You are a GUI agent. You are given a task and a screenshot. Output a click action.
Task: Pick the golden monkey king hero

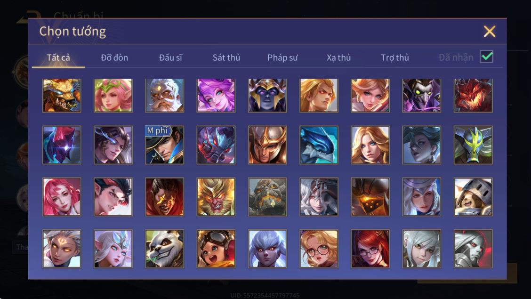click(x=216, y=197)
